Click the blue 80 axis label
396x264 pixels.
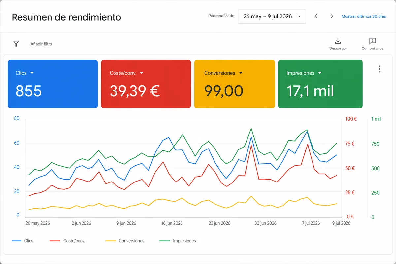17,118
